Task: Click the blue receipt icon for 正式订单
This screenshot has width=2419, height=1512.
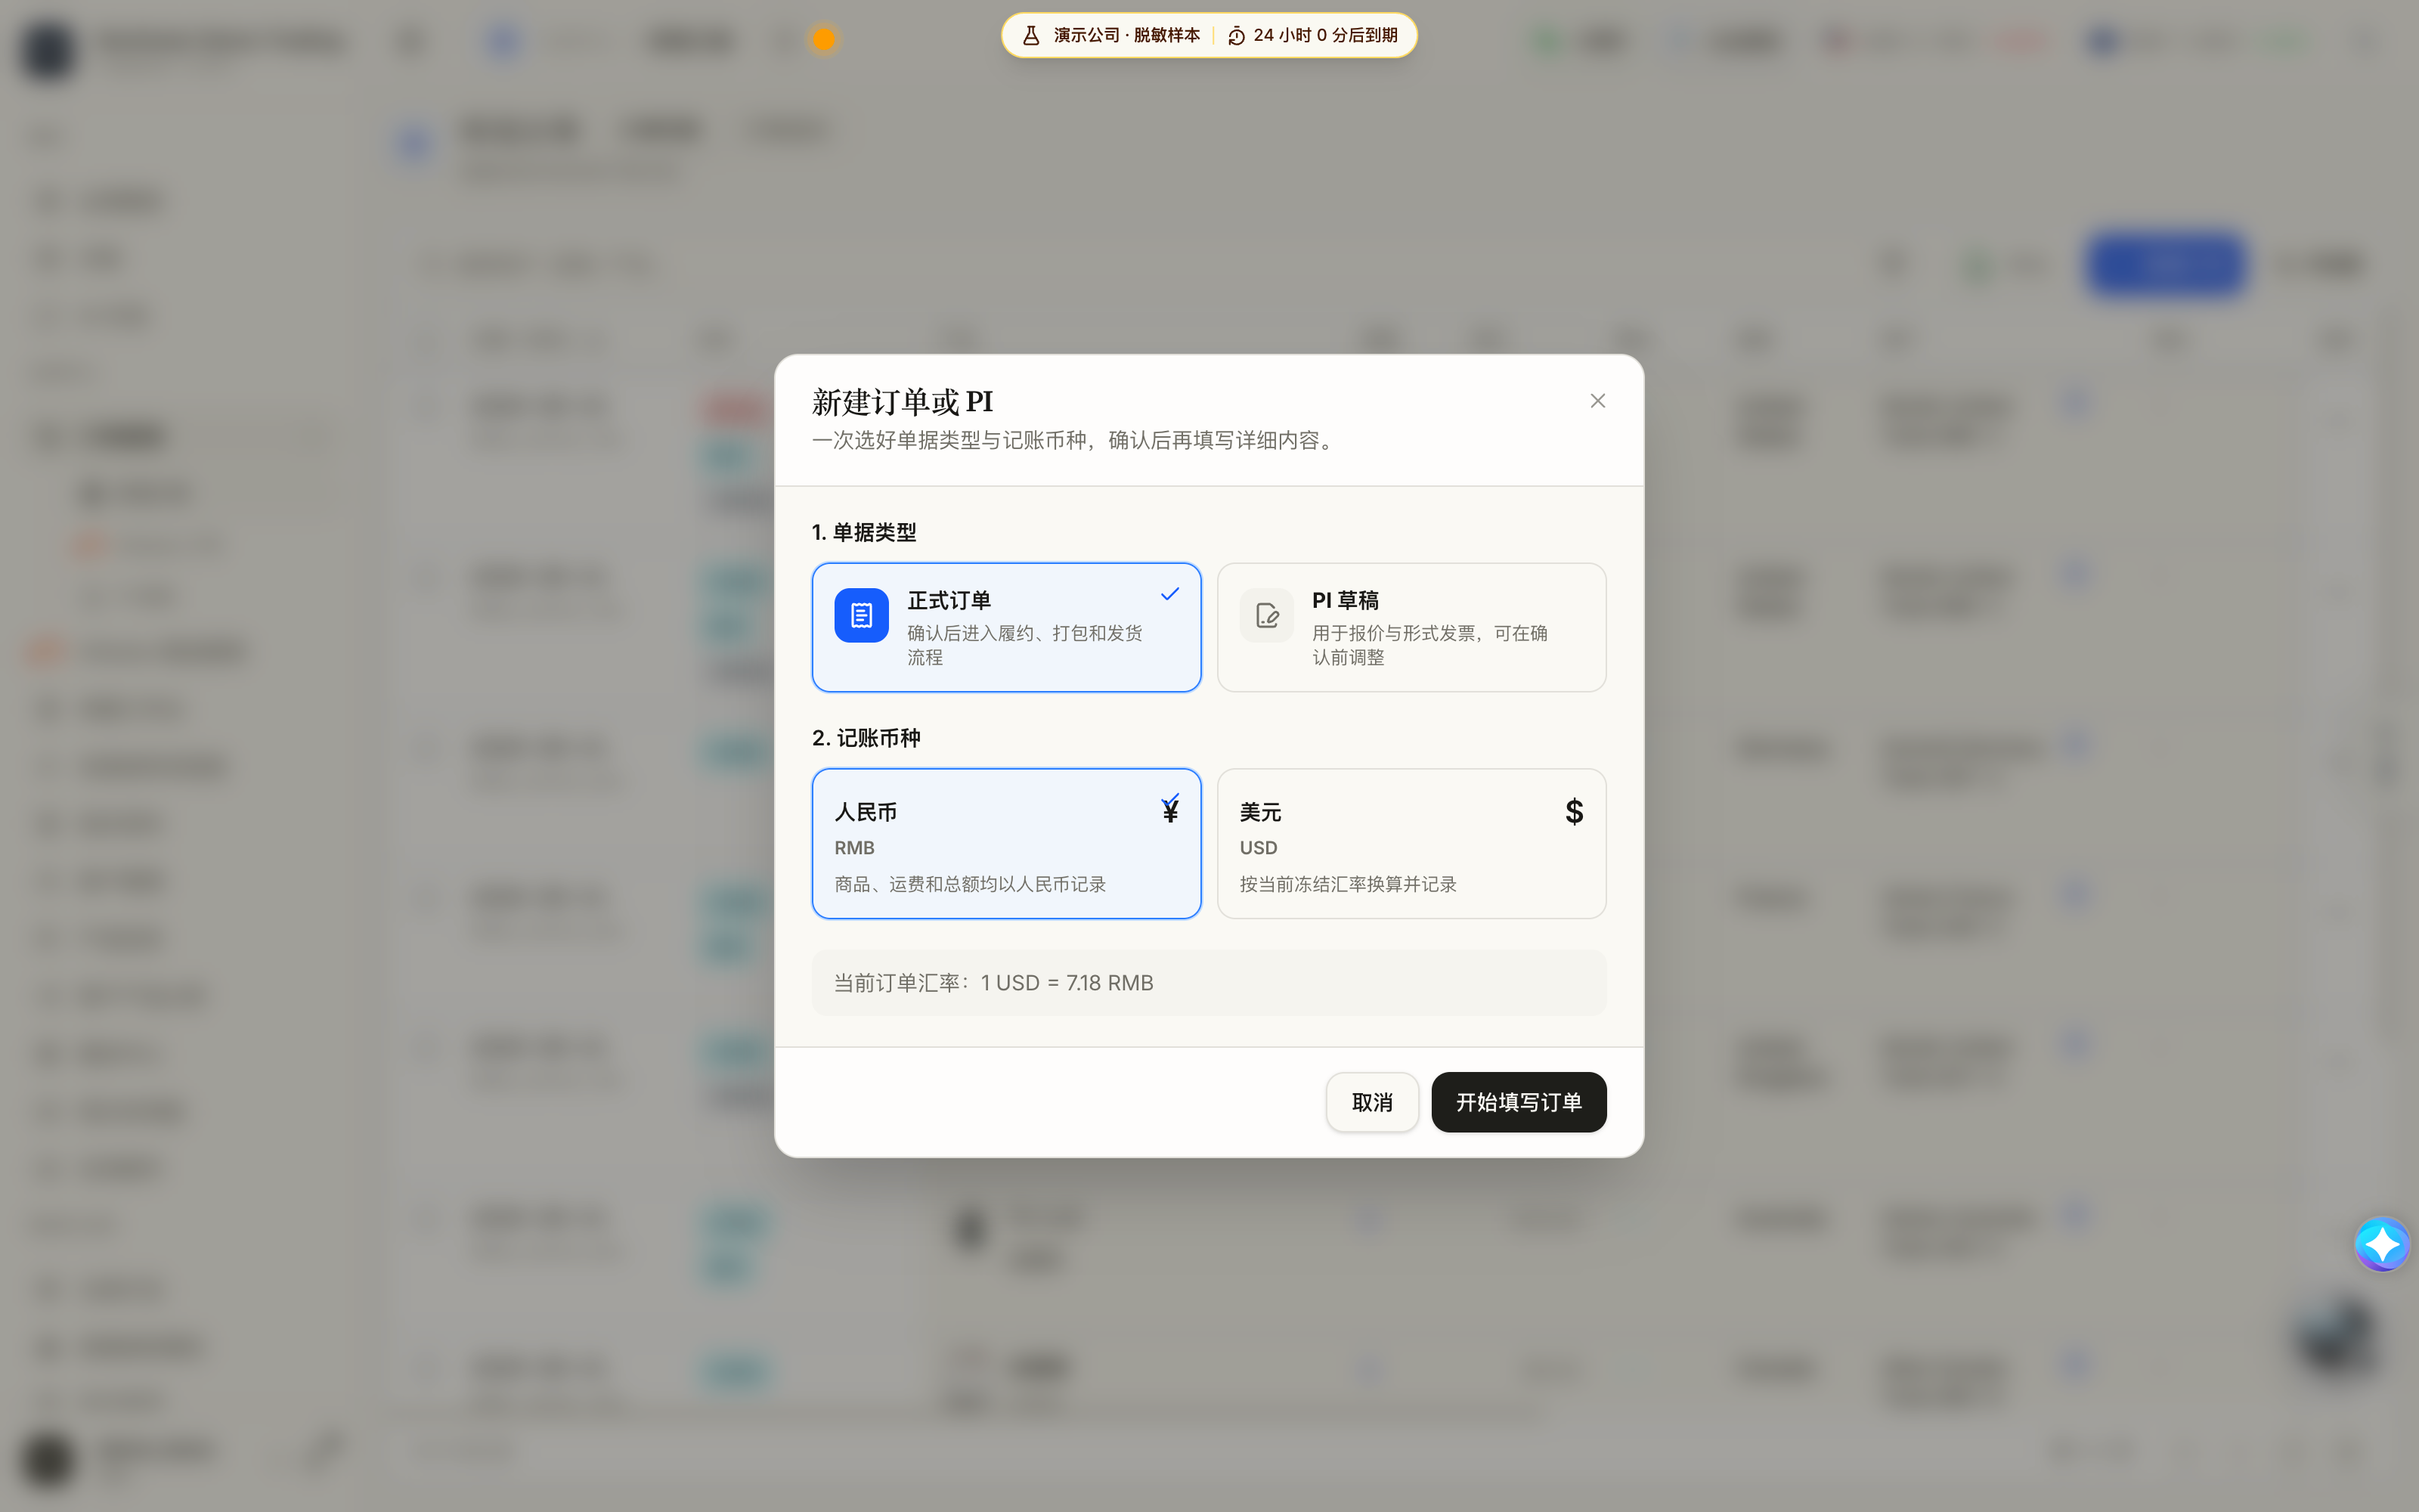Action: coord(862,615)
